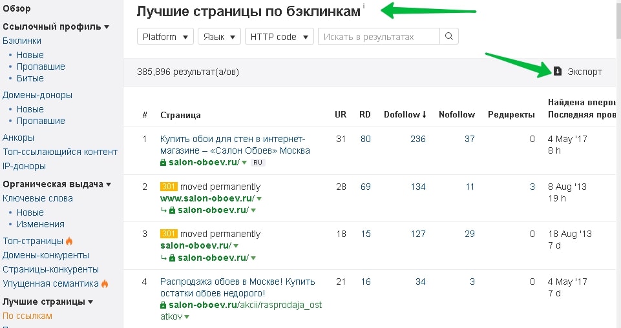Expand URL dropdown arrow for www.salon-oboev.ru
Screen dimensions: 621x328
click(259, 199)
